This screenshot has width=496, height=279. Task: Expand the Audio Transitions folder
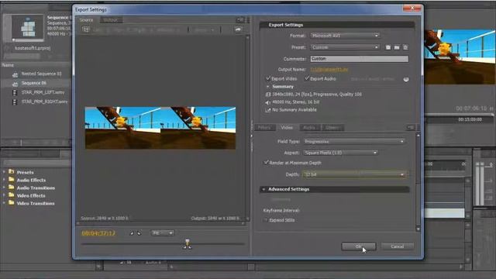click(x=4, y=188)
